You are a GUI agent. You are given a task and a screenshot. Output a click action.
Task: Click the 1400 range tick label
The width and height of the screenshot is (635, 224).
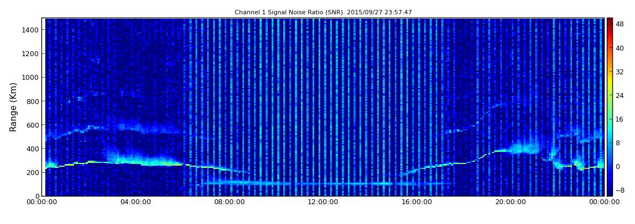click(30, 30)
